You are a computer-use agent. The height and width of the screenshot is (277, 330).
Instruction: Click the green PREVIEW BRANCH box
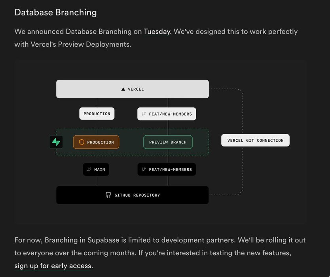tap(168, 142)
